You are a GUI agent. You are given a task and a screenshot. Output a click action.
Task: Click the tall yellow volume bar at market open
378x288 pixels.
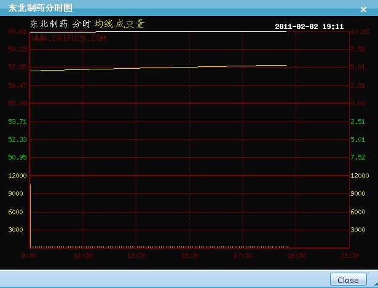pyautogui.click(x=30, y=216)
